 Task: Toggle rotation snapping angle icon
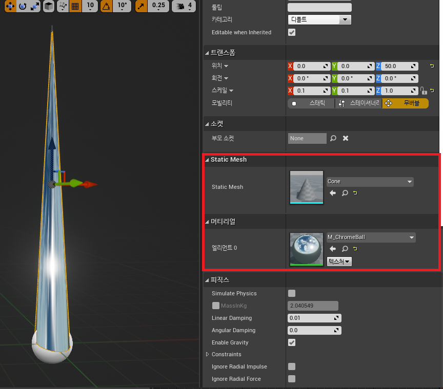[x=106, y=6]
